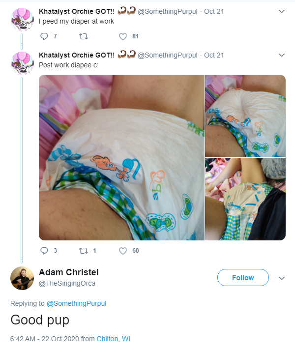Viewport: 295px width, 351px height.
Task: Open Adam Christel display name
Action: (x=69, y=272)
